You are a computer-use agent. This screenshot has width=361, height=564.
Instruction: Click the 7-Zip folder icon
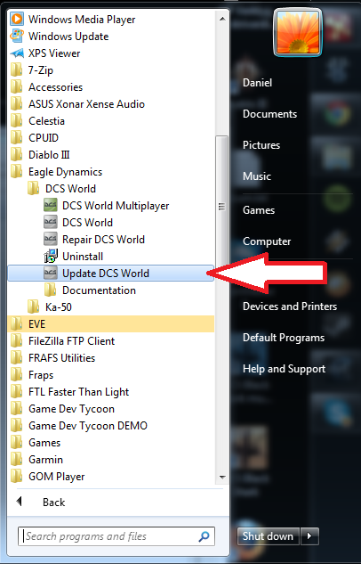pyautogui.click(x=17, y=69)
